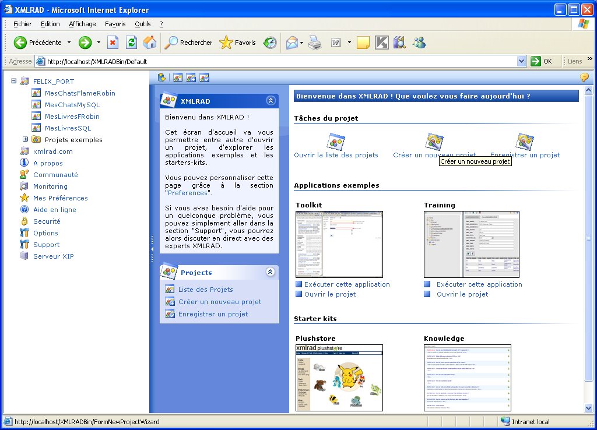The width and height of the screenshot is (597, 430).
Task: Click 'Créer un nouveau projet' sidebar link
Action: click(x=220, y=302)
